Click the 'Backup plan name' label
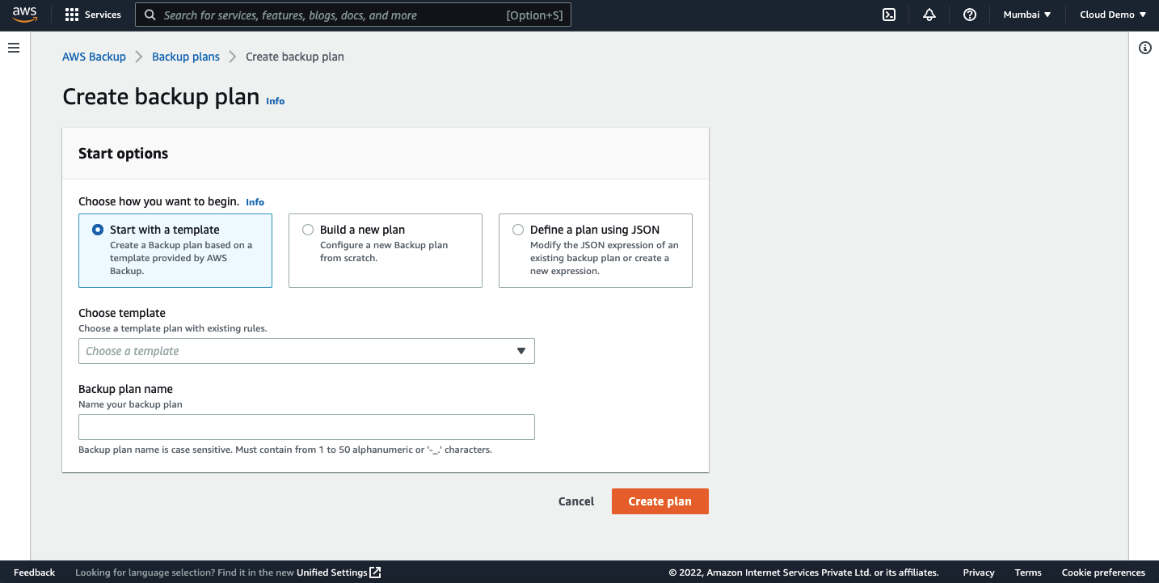The image size is (1159, 583). coord(125,389)
